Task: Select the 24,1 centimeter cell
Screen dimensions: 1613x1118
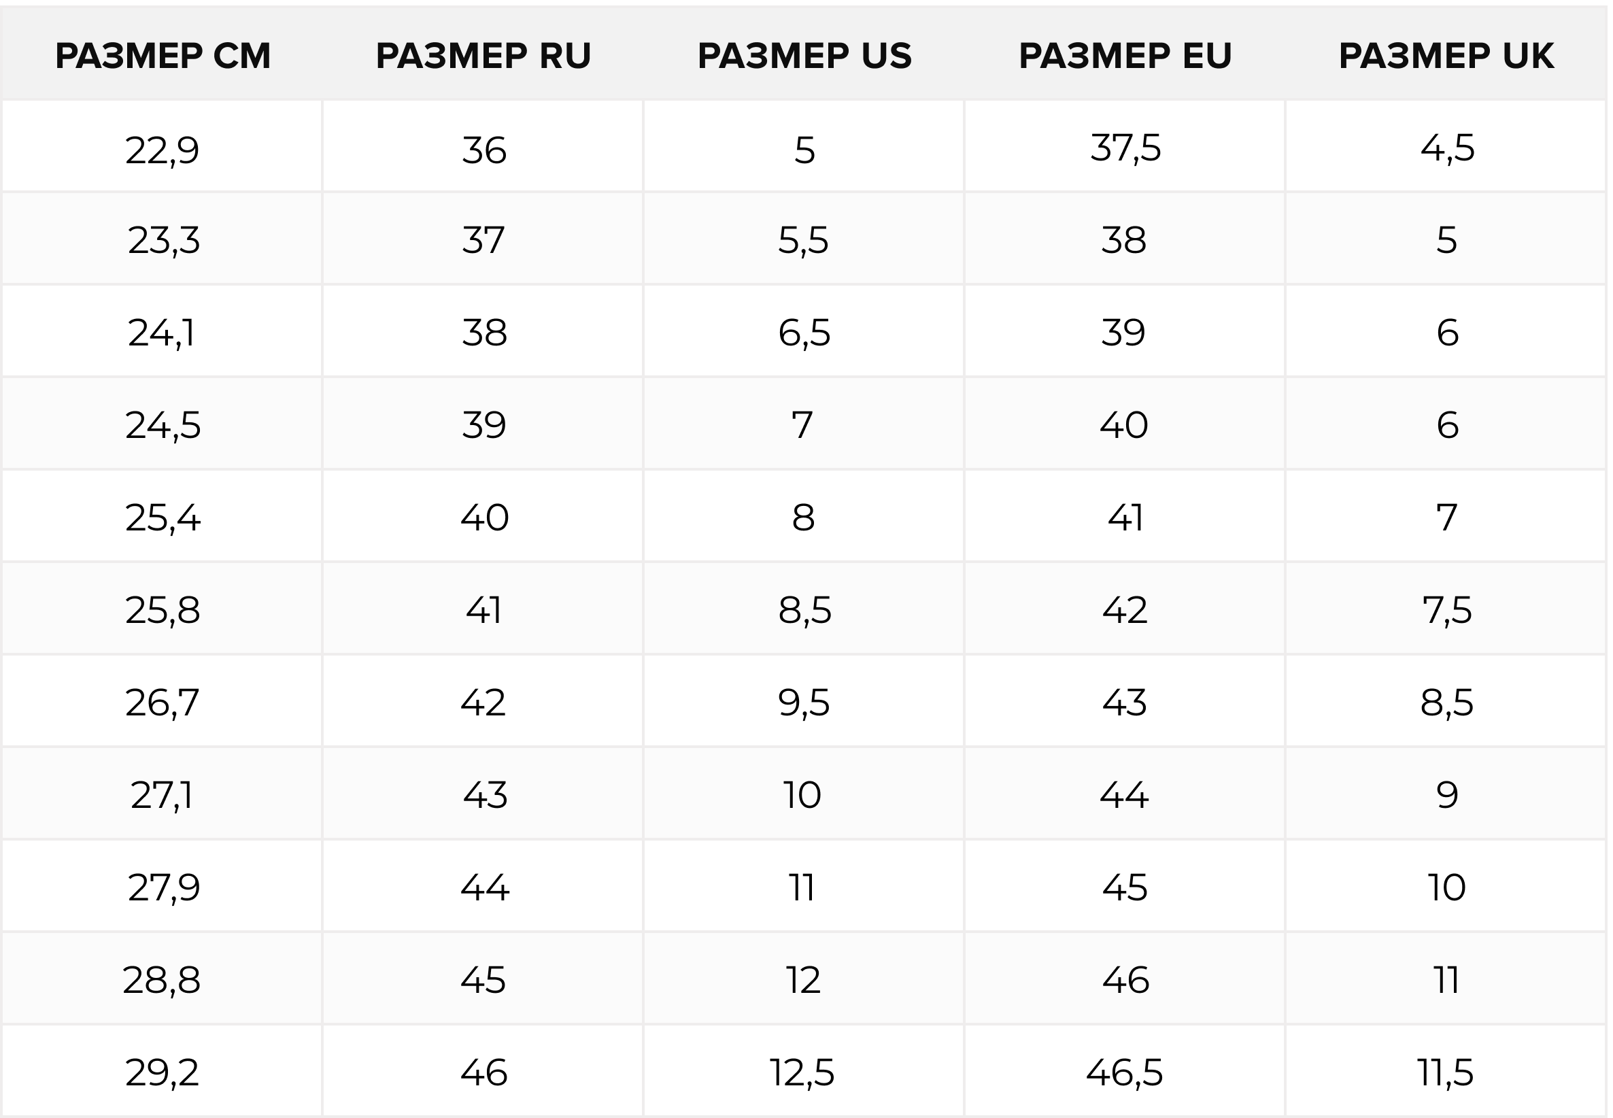Action: click(x=163, y=331)
